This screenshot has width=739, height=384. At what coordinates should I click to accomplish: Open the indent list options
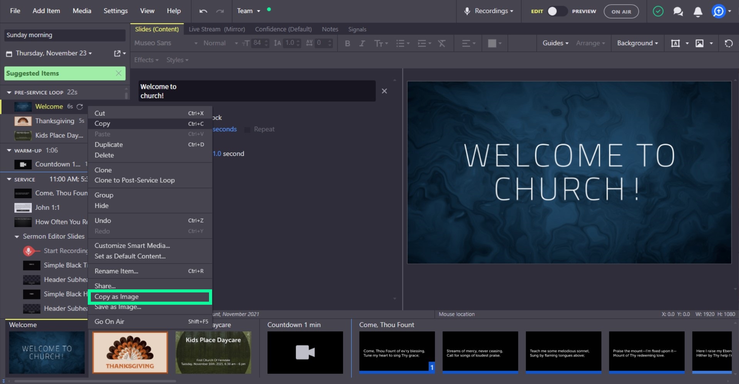[424, 43]
